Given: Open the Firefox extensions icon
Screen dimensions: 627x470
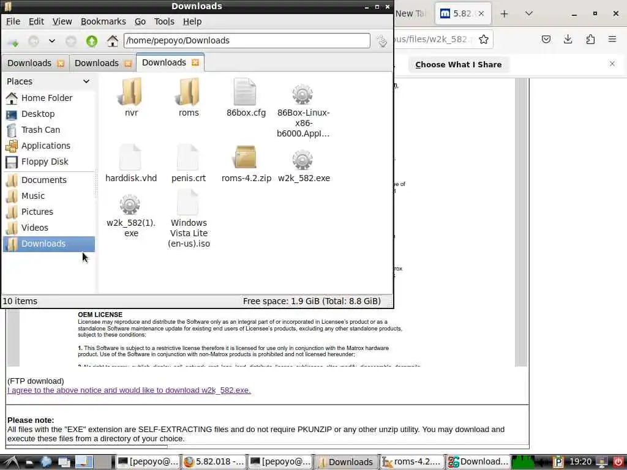Looking at the screenshot, I should (590, 39).
